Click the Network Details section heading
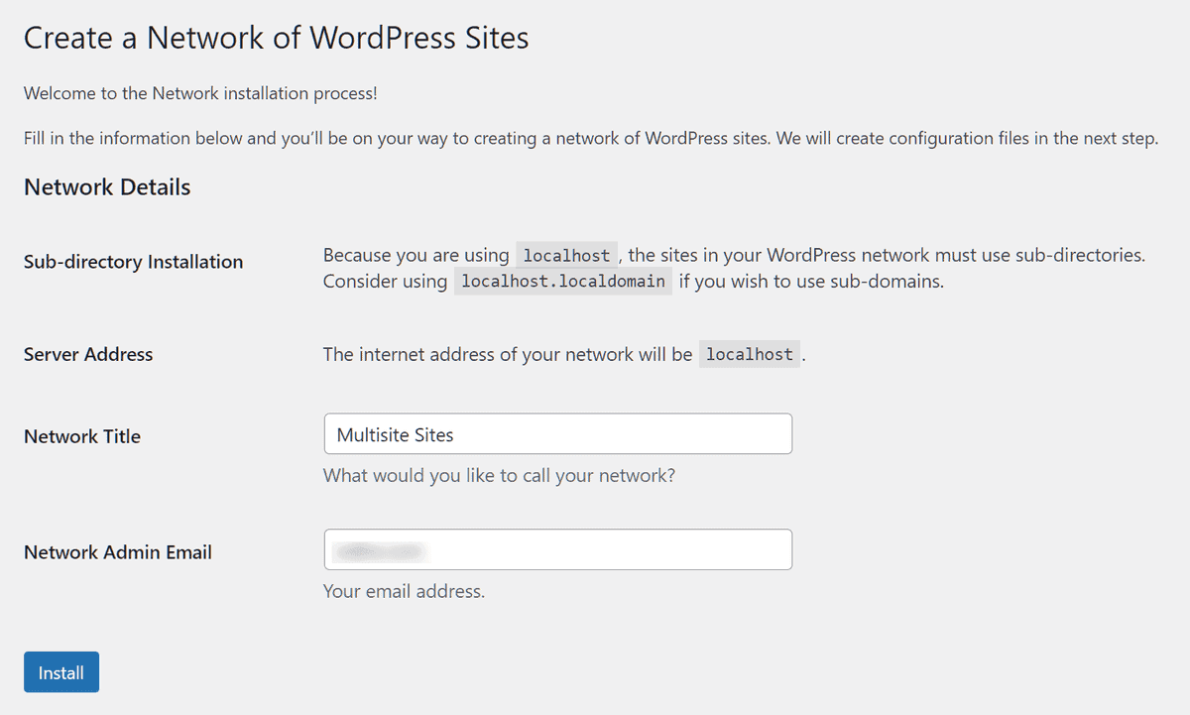Image resolution: width=1190 pixels, height=715 pixels. tap(106, 186)
